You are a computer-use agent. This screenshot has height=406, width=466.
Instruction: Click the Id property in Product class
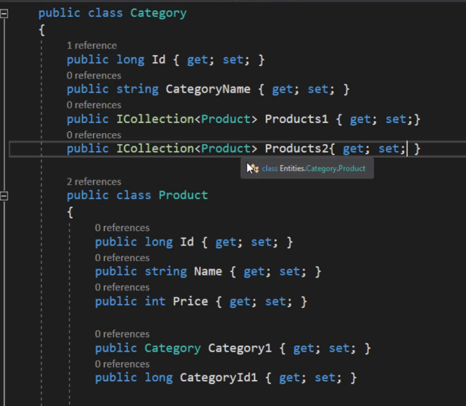(187, 242)
